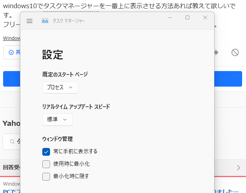Minimize the Task Manager window
The height and width of the screenshot is (193, 246).
170,17
